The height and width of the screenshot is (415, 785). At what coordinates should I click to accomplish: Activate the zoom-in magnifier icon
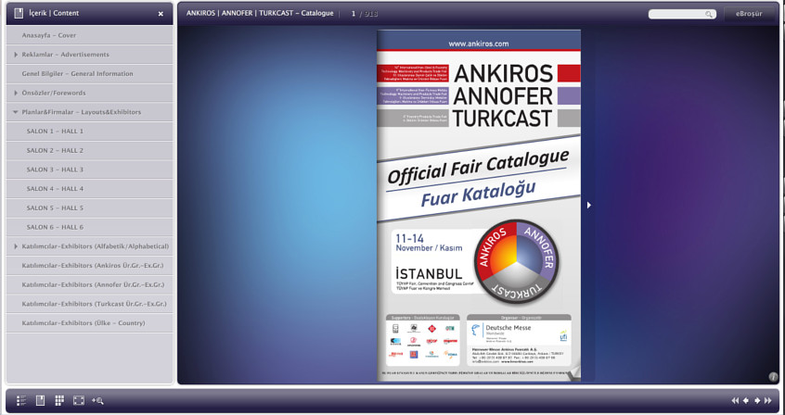(97, 400)
